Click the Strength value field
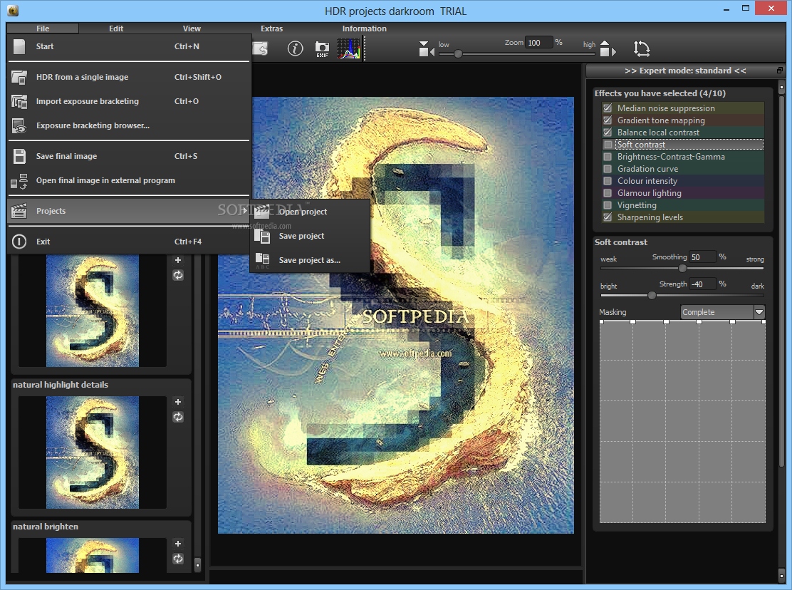 coord(703,284)
